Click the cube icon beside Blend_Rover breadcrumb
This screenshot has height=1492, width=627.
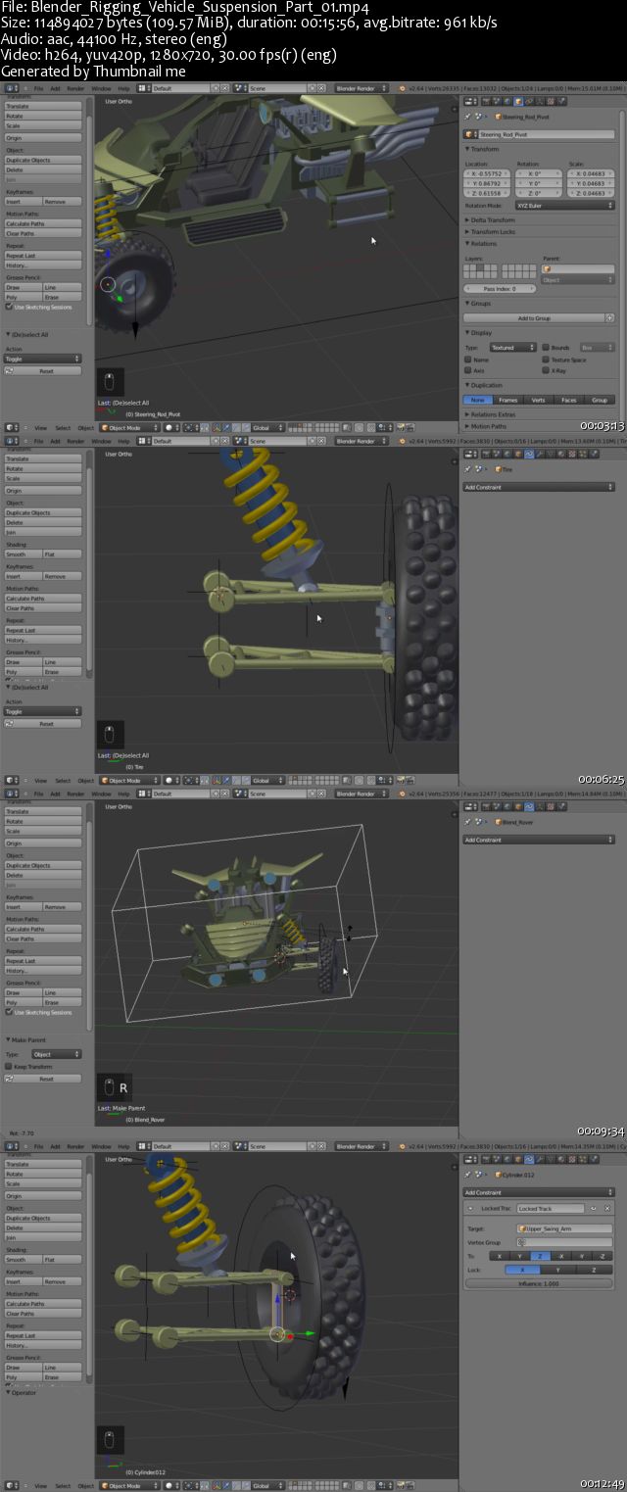tap(499, 823)
